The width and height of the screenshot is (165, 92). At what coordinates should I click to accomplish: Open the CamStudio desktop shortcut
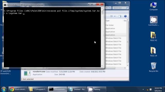click(x=154, y=21)
